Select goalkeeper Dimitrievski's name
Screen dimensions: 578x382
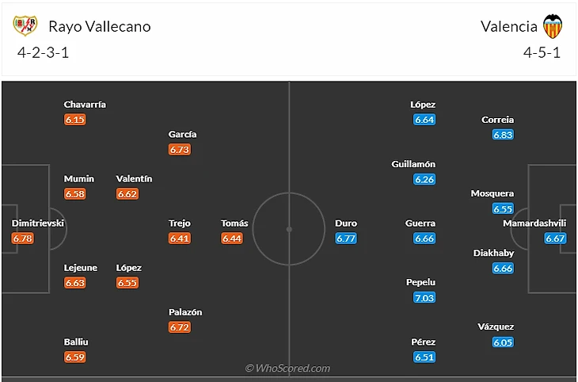click(x=38, y=223)
